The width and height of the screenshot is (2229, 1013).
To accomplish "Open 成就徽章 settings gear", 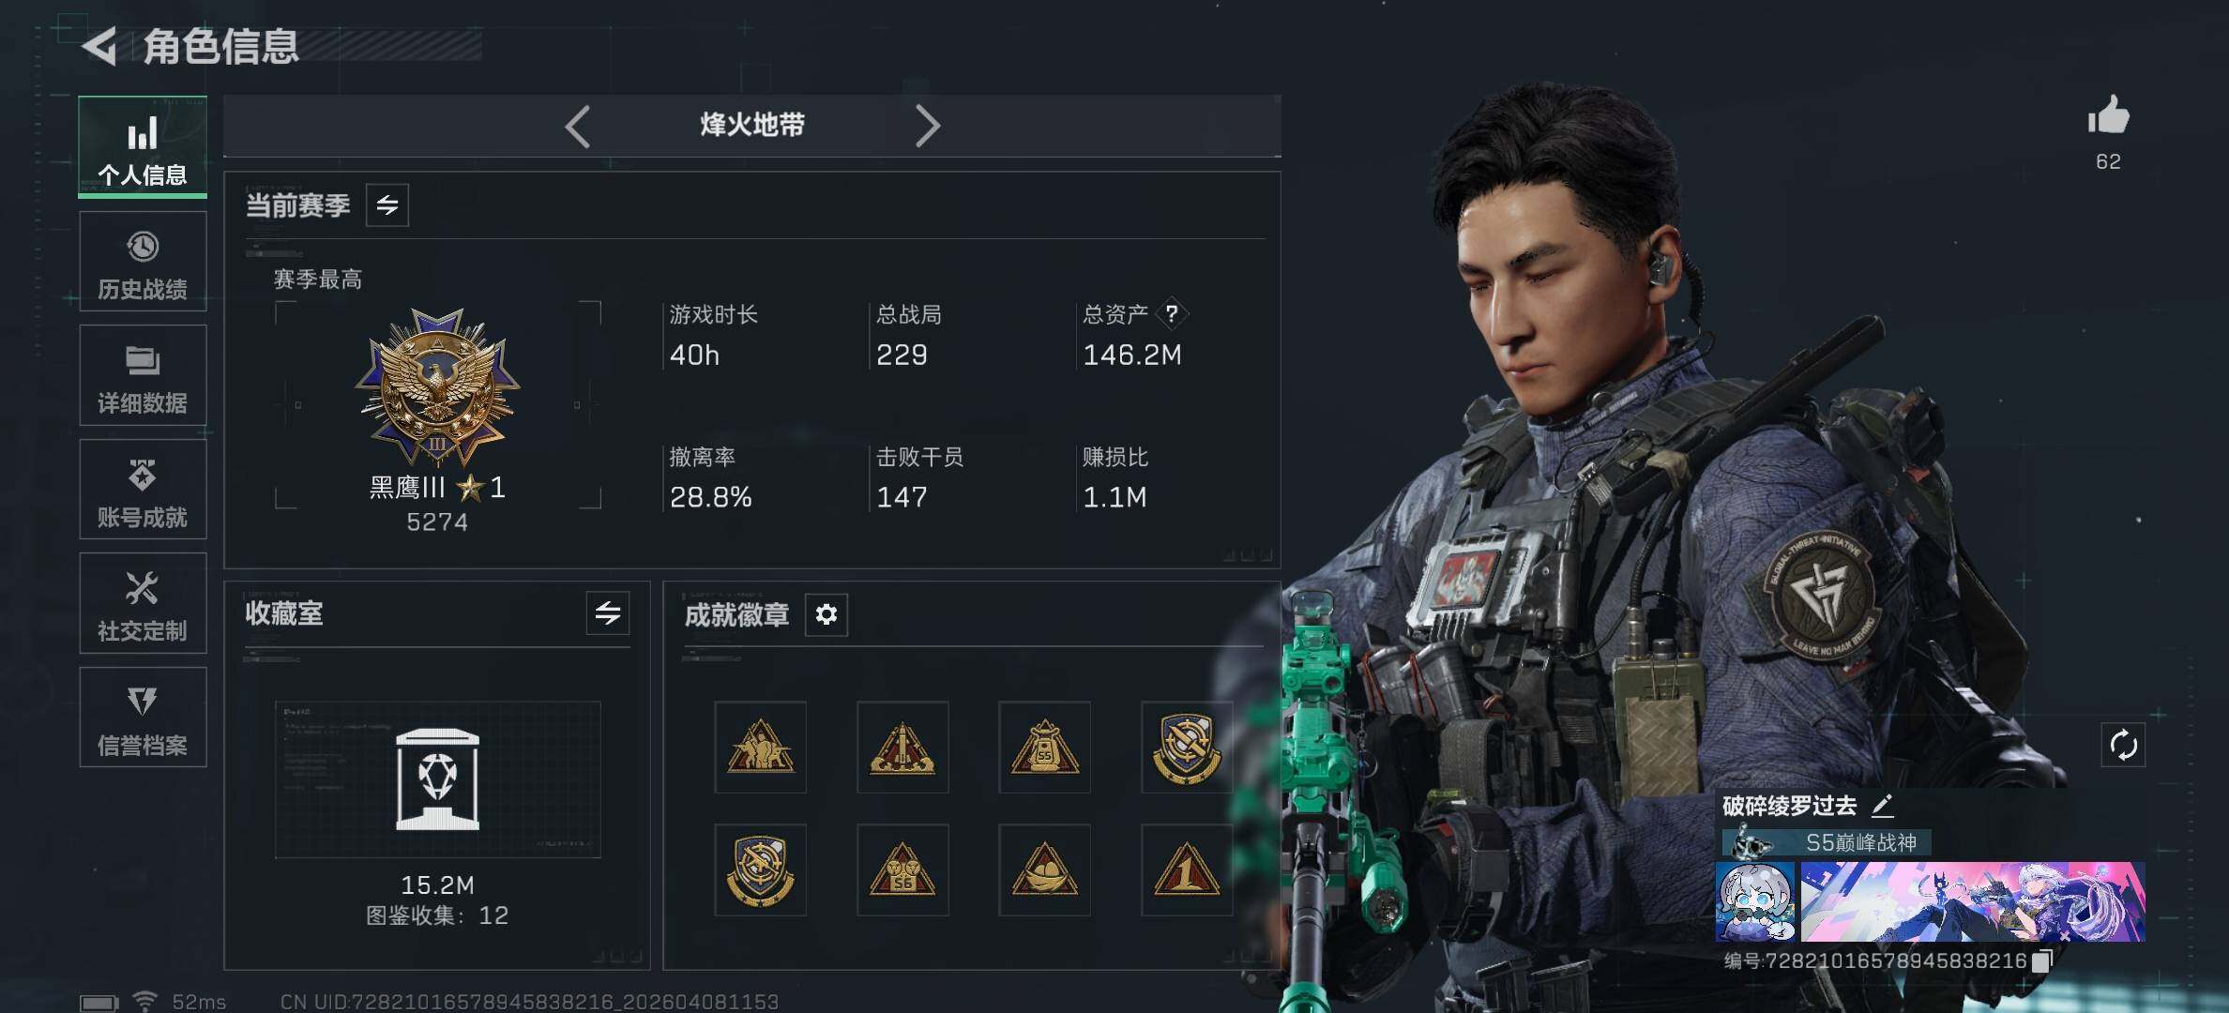I will tap(826, 614).
